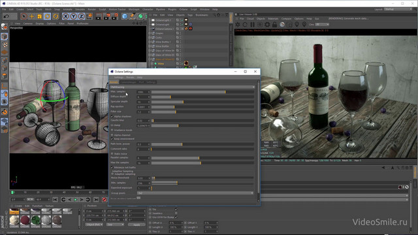Open Edit Render Settings icon
This screenshot has width=418, height=235.
(115, 16)
